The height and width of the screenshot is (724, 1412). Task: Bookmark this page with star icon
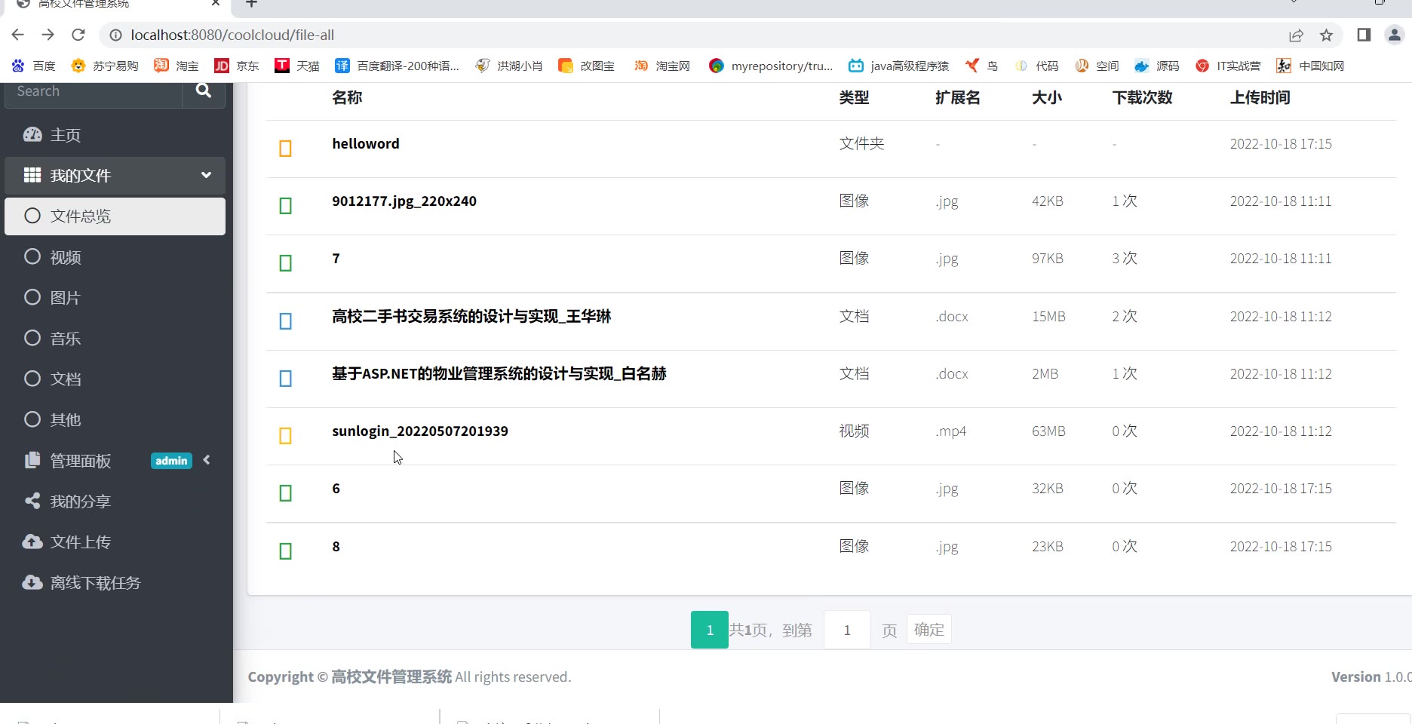tap(1327, 35)
